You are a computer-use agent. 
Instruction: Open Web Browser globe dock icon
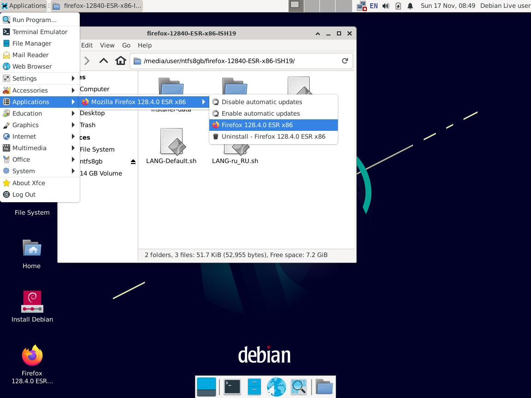[277, 386]
